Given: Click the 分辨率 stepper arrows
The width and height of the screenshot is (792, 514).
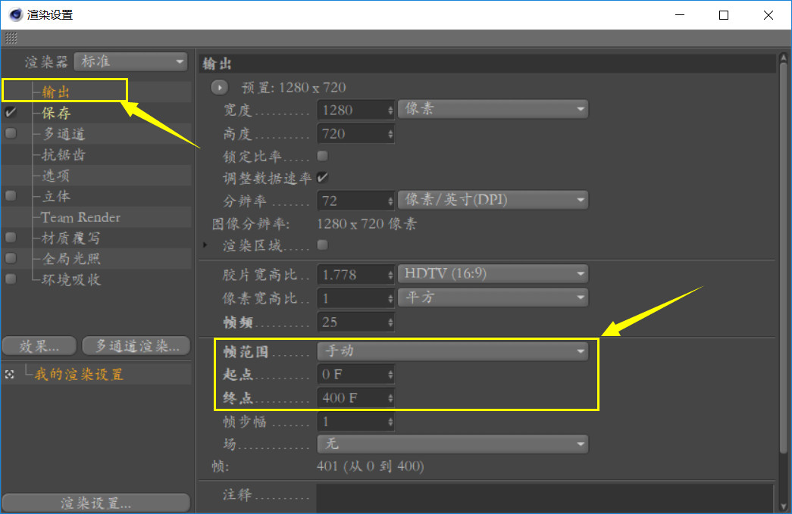Looking at the screenshot, I should pos(390,201).
